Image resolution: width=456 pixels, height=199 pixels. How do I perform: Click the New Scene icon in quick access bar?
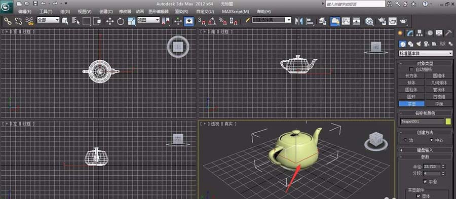click(19, 4)
